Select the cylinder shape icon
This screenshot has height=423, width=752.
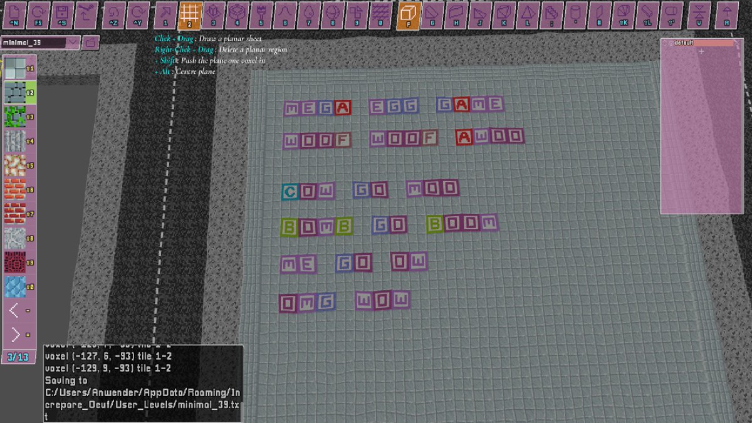(575, 15)
